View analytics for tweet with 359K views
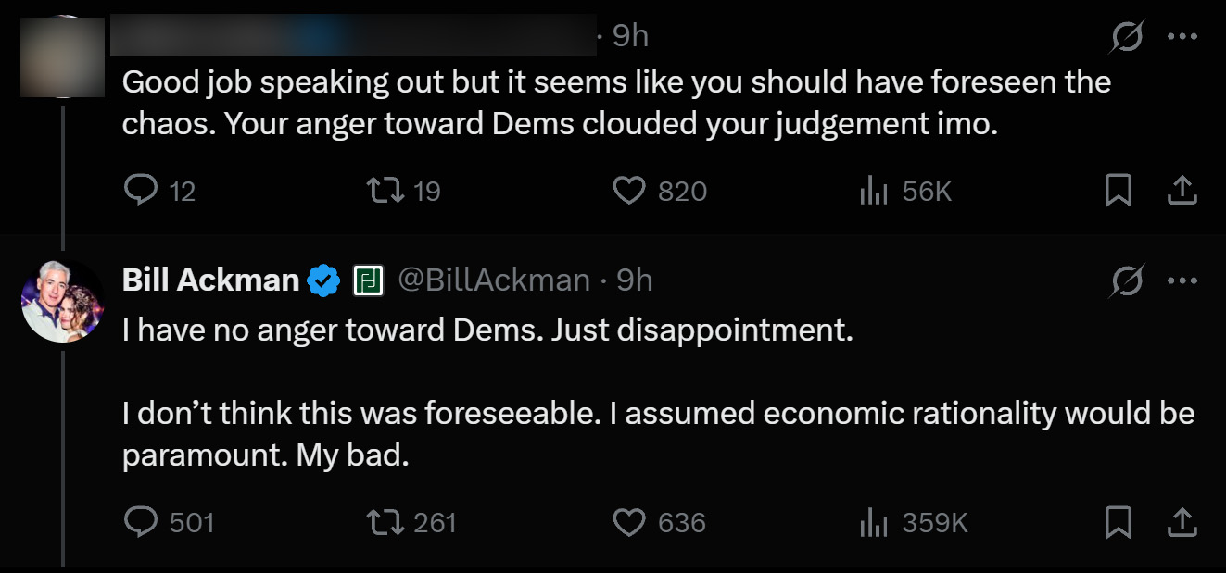This screenshot has height=573, width=1226. point(874,523)
